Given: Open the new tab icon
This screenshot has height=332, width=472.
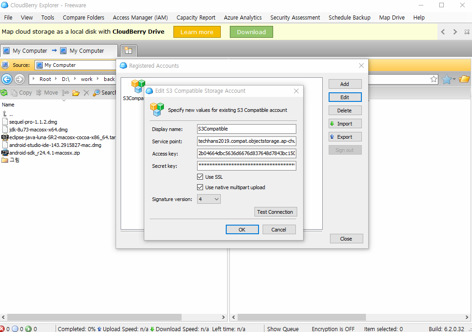Looking at the screenshot, I should coord(128,50).
